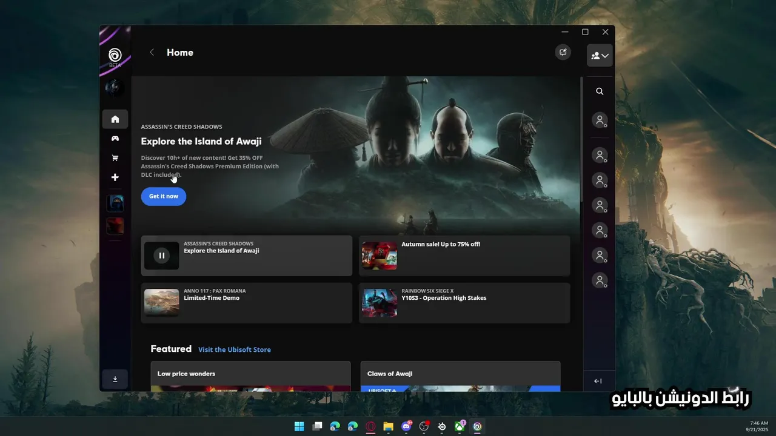Open the taskbar clock and date
776x436 pixels.
point(758,426)
